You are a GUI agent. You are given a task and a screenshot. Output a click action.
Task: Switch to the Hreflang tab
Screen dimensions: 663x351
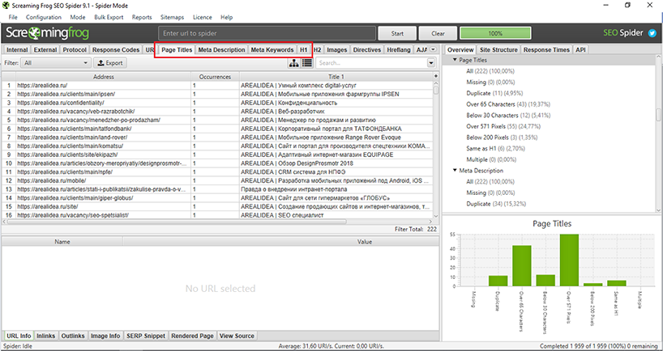click(x=399, y=50)
